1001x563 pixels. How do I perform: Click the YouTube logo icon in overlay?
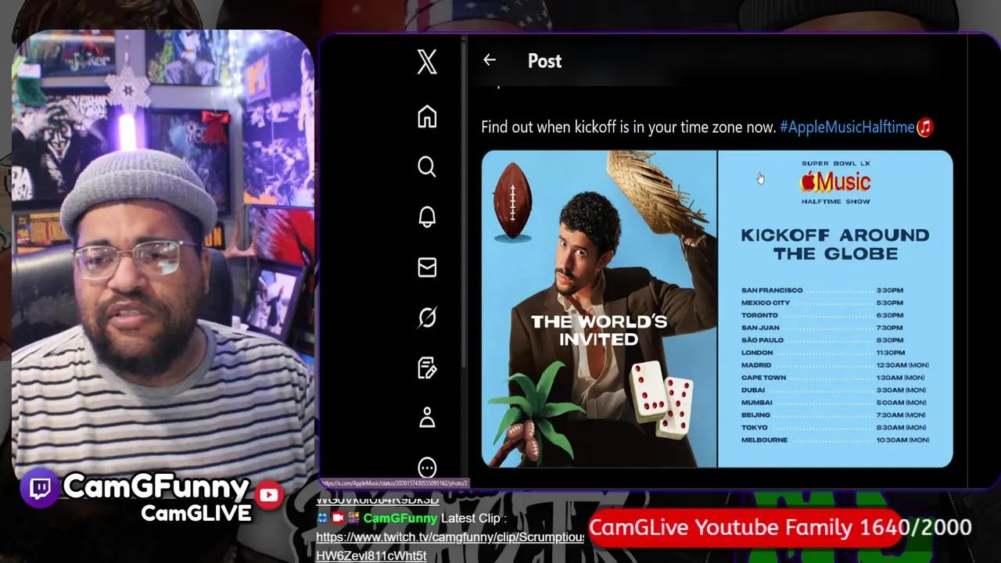(x=269, y=495)
